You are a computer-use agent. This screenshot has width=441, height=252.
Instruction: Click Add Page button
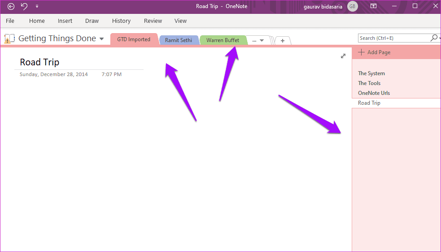(x=374, y=52)
